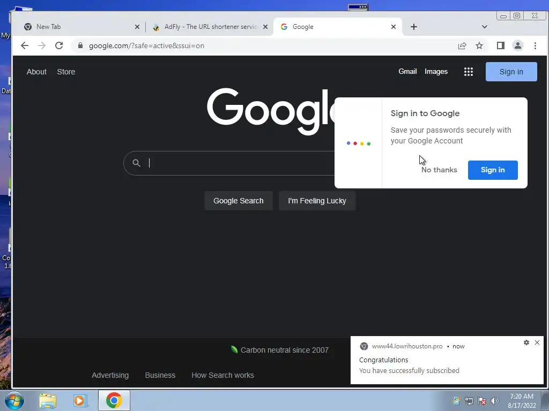Open notification settings gear icon
Image resolution: width=549 pixels, height=411 pixels.
click(x=526, y=342)
